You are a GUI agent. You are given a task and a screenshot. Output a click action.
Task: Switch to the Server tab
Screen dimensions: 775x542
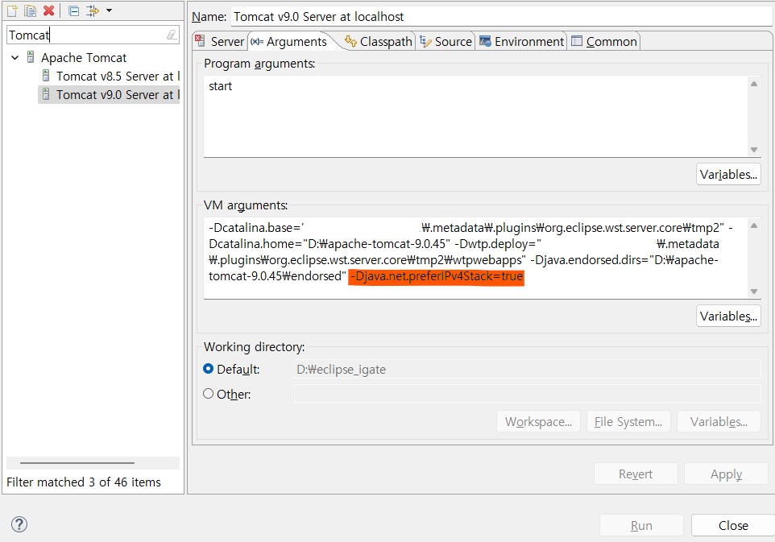[x=220, y=42]
